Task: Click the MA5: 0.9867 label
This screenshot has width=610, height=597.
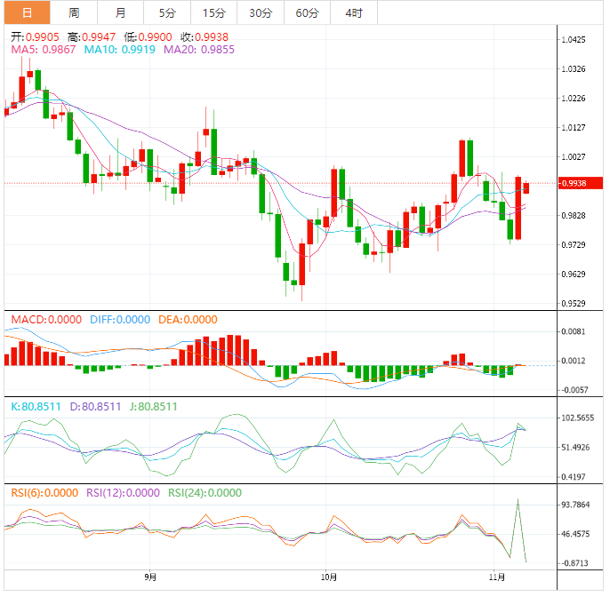Action: tap(44, 50)
